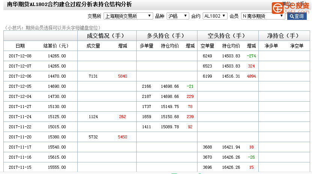Click the red change value 92
The height and width of the screenshot is (174, 312).
190,127
